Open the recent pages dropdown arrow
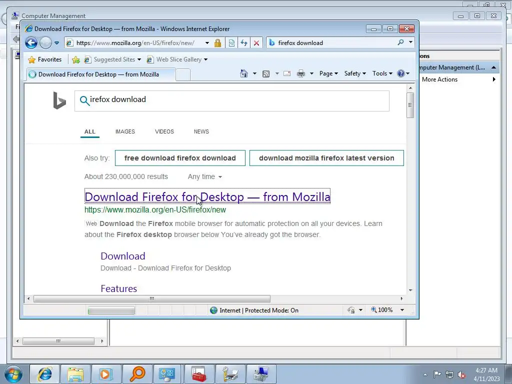The image size is (512, 384). click(56, 43)
